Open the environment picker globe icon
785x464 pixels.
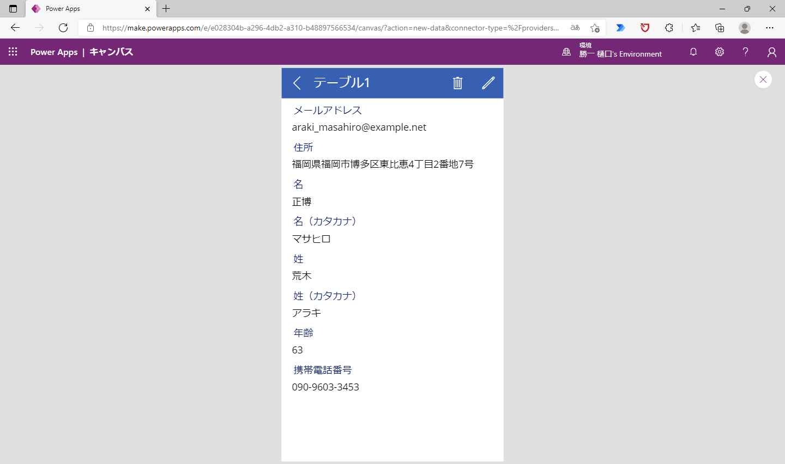coord(566,52)
